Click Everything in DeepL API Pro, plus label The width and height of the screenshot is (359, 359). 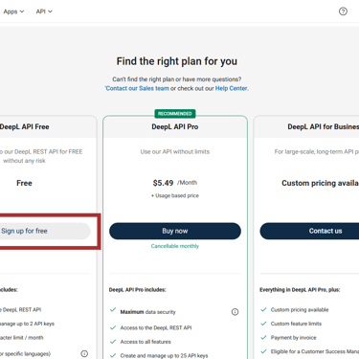(x=300, y=290)
